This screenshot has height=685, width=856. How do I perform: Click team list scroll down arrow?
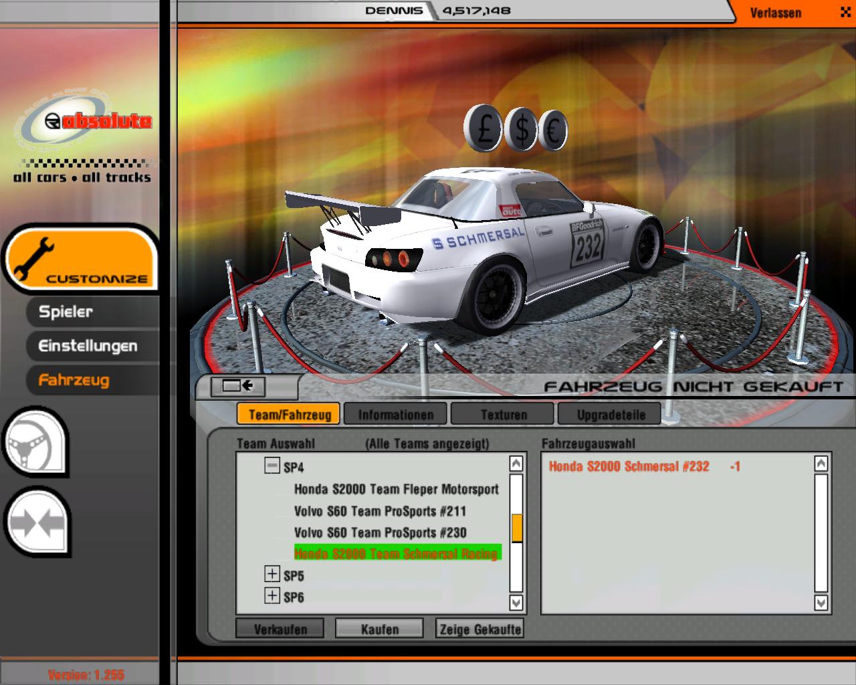tap(516, 602)
